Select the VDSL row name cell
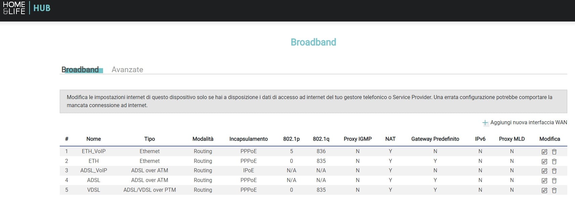 94,190
